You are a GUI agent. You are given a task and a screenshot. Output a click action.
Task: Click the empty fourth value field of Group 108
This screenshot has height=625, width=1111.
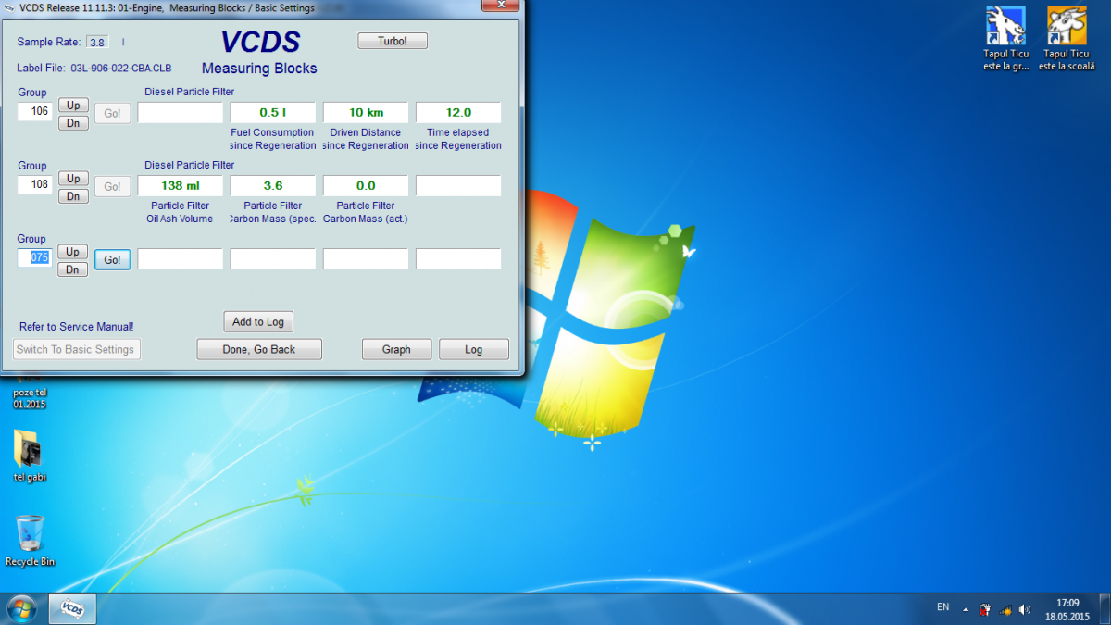pos(458,185)
